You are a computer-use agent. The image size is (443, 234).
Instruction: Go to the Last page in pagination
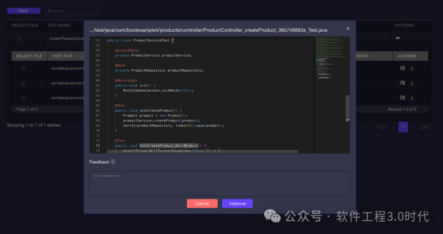point(425,127)
